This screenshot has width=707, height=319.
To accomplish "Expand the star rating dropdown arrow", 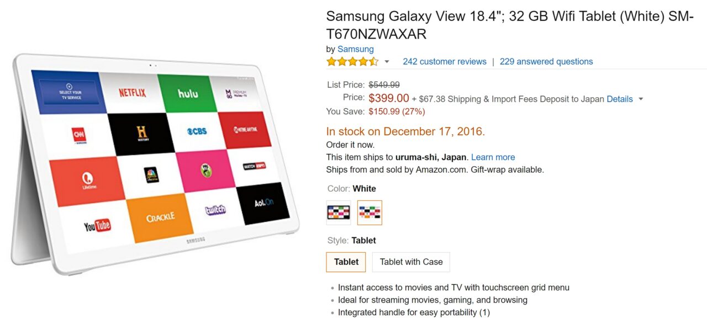I will click(387, 62).
